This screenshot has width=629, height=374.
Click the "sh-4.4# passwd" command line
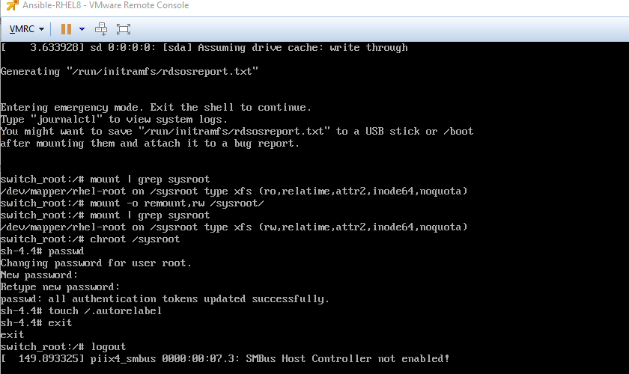(x=42, y=251)
